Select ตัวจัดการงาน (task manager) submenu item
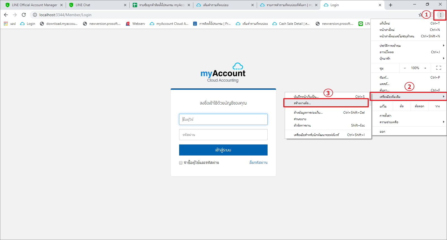Viewport: 447px width, 240px height. (328, 125)
